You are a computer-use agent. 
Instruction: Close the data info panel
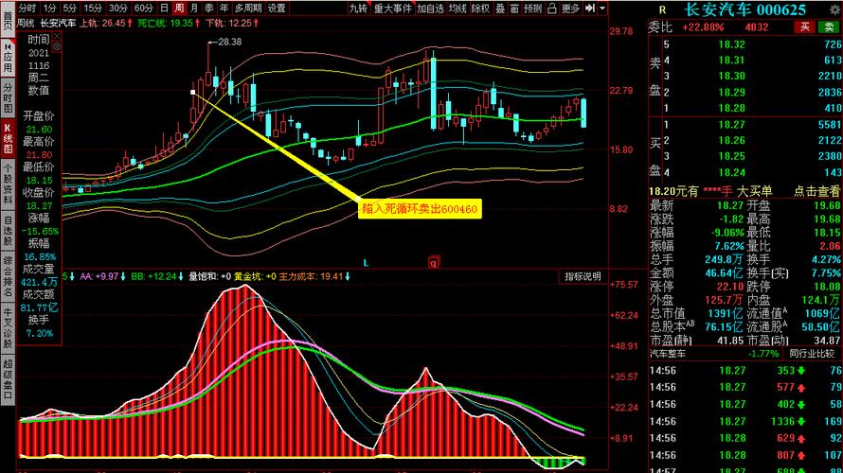click(57, 37)
